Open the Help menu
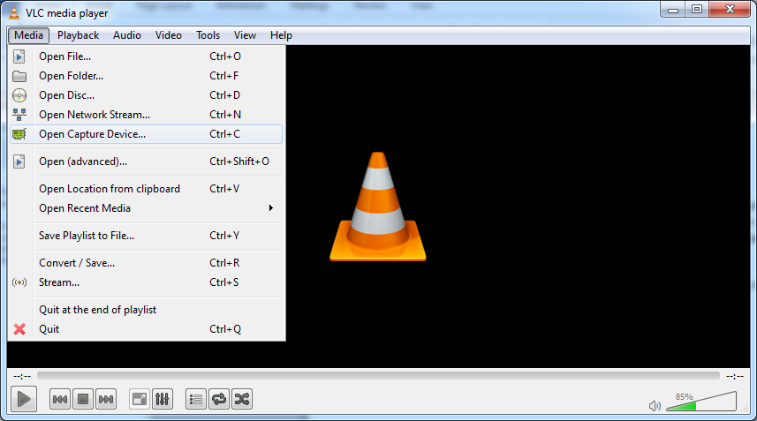The width and height of the screenshot is (757, 421). (x=281, y=35)
